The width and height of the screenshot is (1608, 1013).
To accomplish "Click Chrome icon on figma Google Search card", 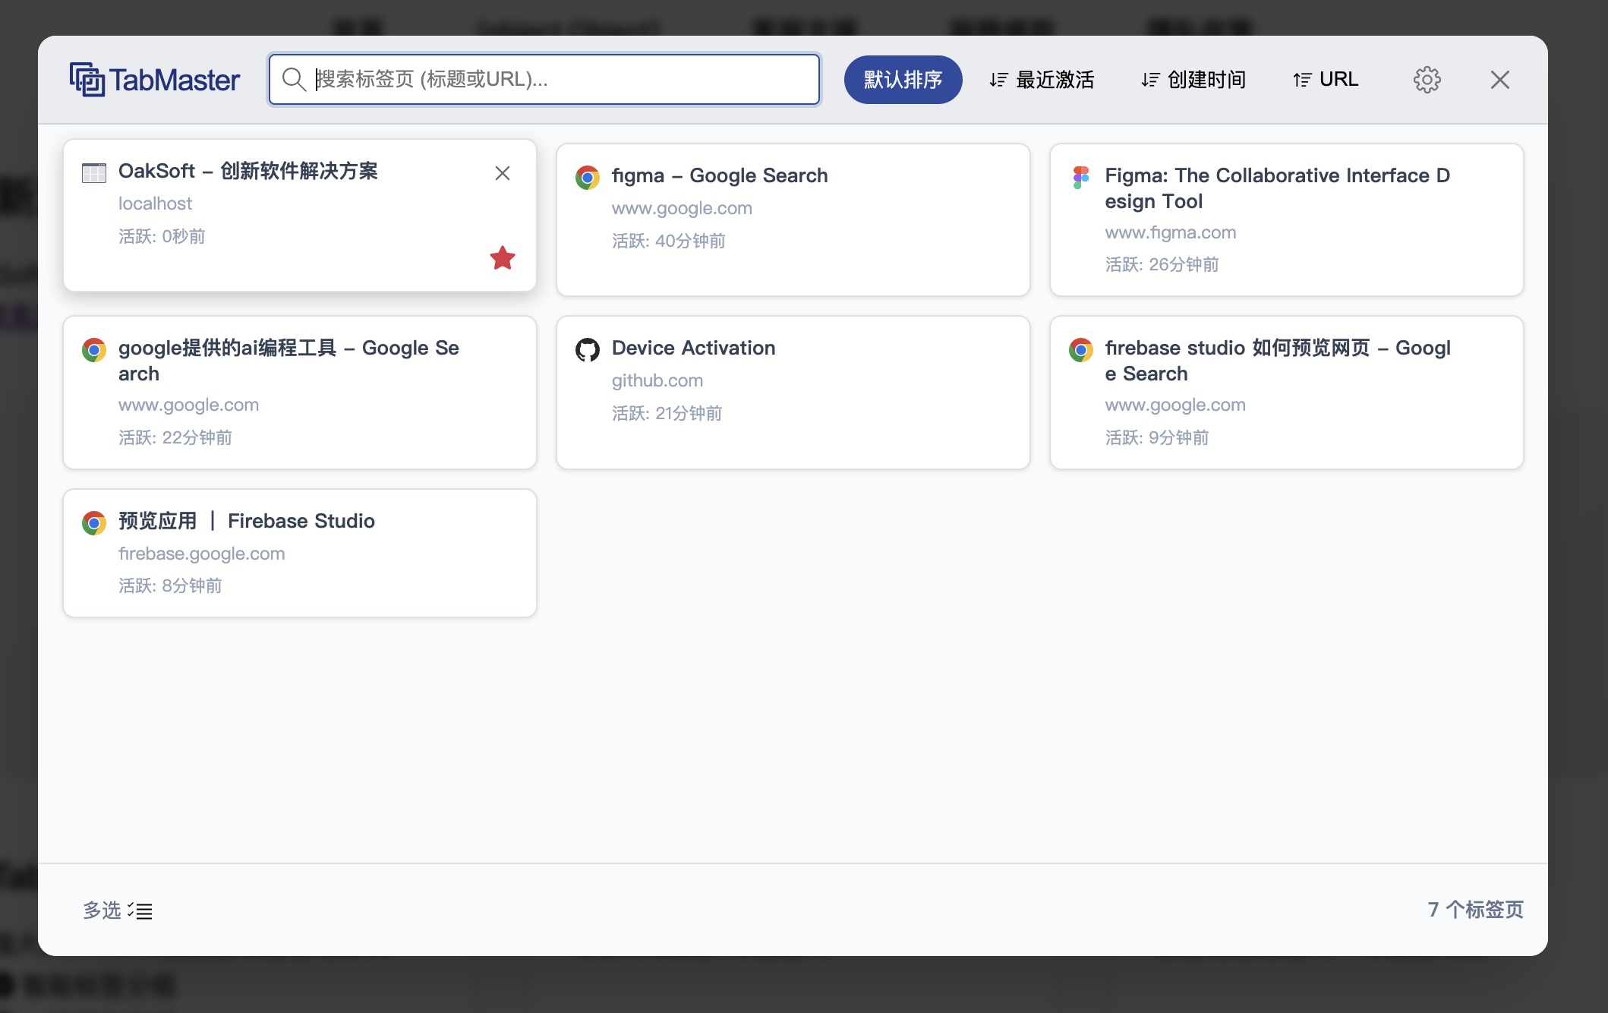I will coord(587,177).
